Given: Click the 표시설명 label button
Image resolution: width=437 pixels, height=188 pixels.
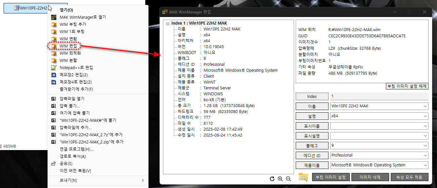Looking at the screenshot, I should [x=312, y=136].
